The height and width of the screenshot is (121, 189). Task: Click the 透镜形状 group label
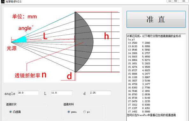pyautogui.click(x=11, y=104)
